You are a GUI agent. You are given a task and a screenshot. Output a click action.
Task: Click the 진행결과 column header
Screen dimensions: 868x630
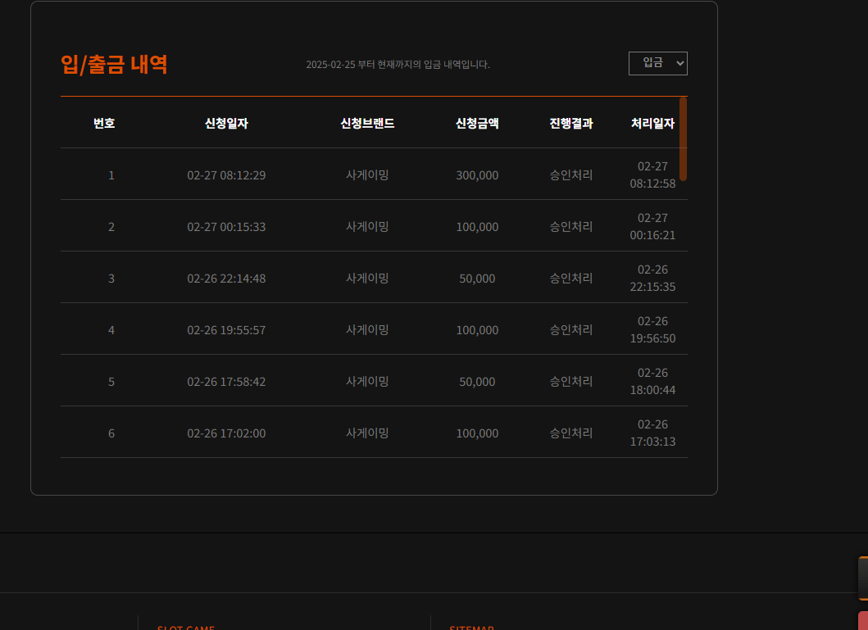click(571, 124)
